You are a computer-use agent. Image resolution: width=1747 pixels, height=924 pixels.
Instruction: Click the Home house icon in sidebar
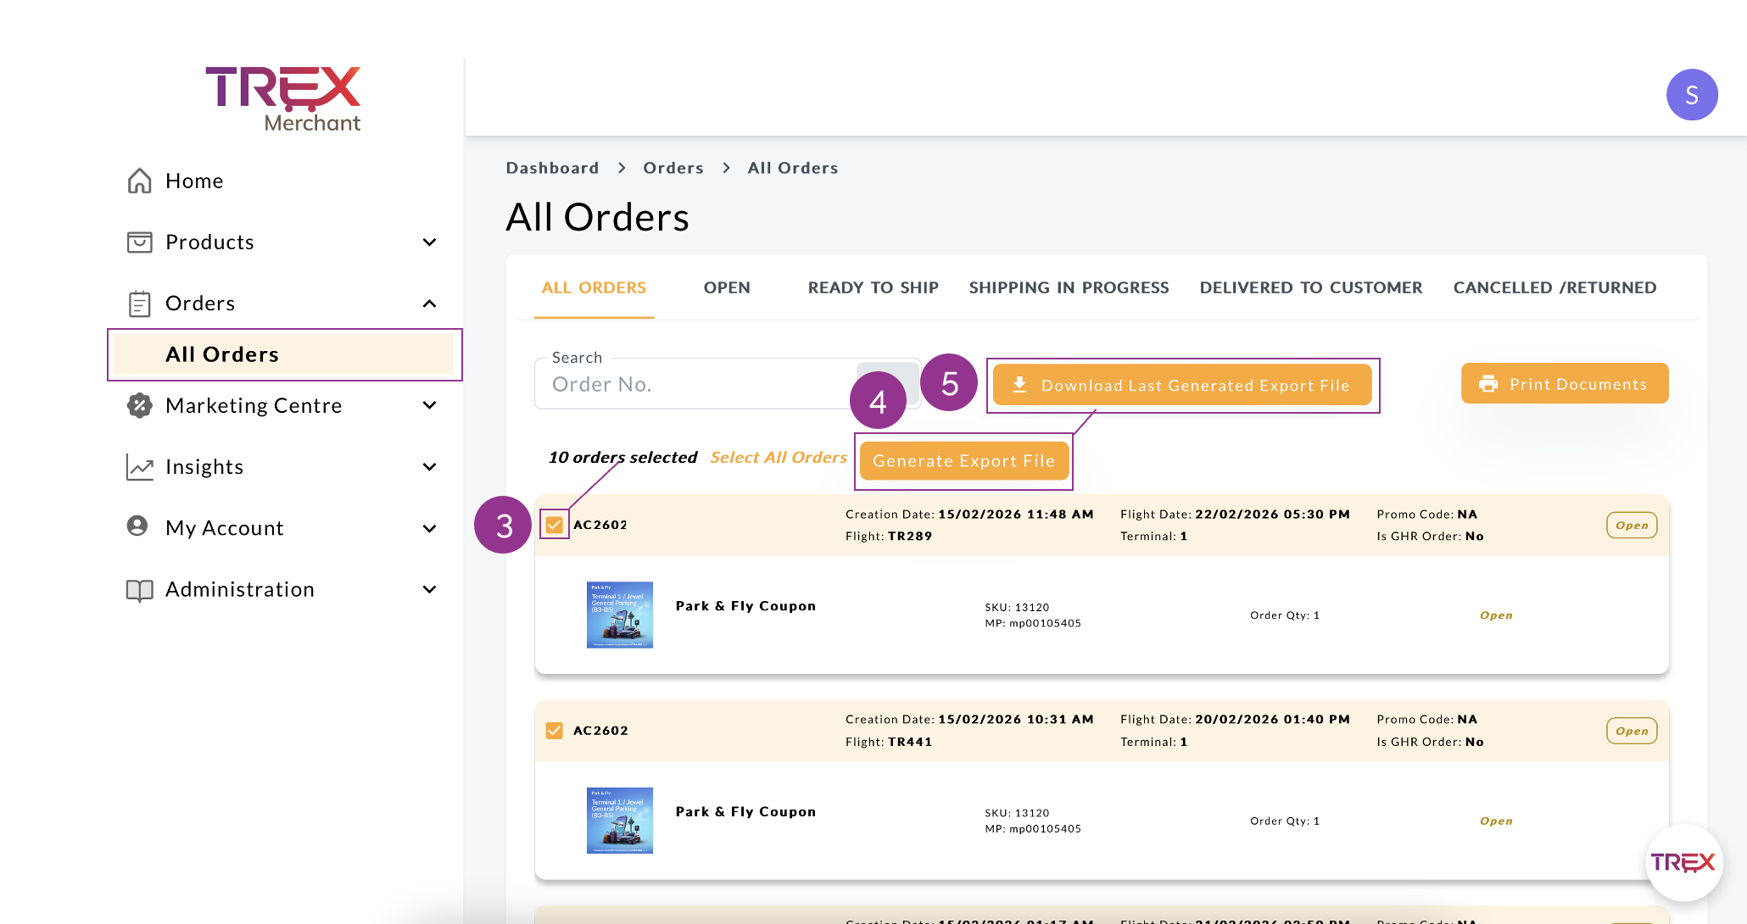pos(139,181)
